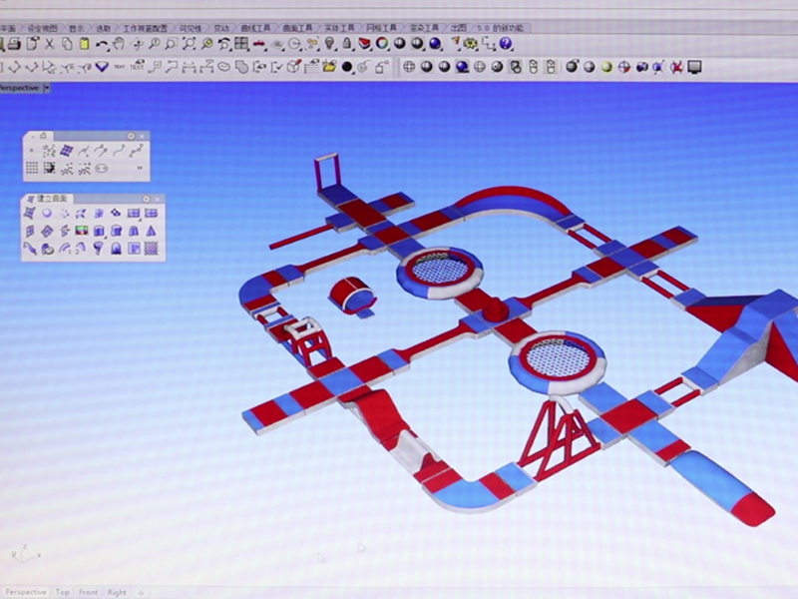Image resolution: width=798 pixels, height=599 pixels.
Task: Expand the point toolbar overflow chevron
Action: pos(139,168)
